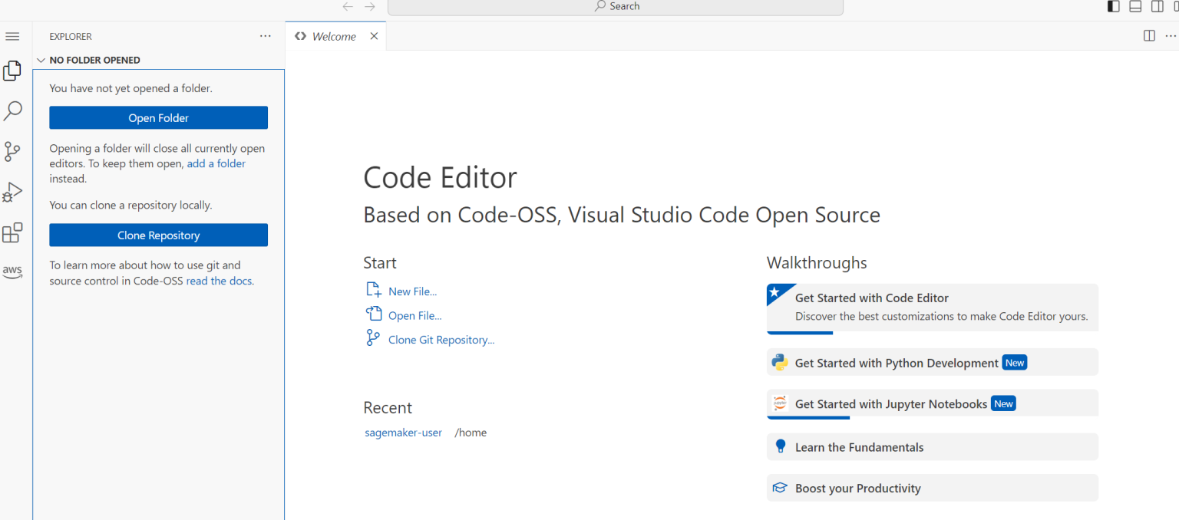Image resolution: width=1179 pixels, height=520 pixels.
Task: Click the New File icon under Start
Action: click(373, 289)
